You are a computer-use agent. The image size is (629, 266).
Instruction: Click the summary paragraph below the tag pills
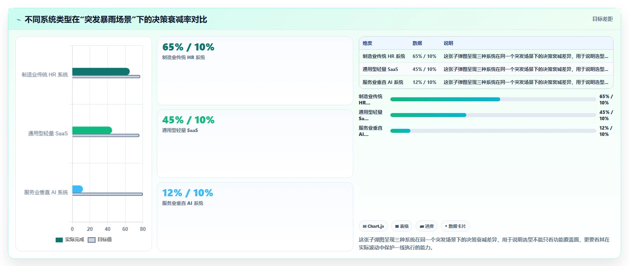pos(484,244)
